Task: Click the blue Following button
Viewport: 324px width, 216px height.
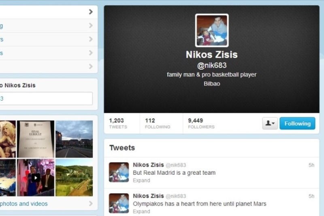Action: click(297, 123)
